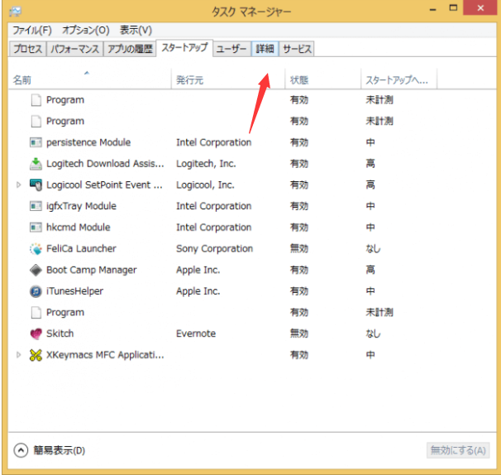501x475 pixels.
Task: Click the 中 impact of iTunesHelper
Action: coord(370,291)
